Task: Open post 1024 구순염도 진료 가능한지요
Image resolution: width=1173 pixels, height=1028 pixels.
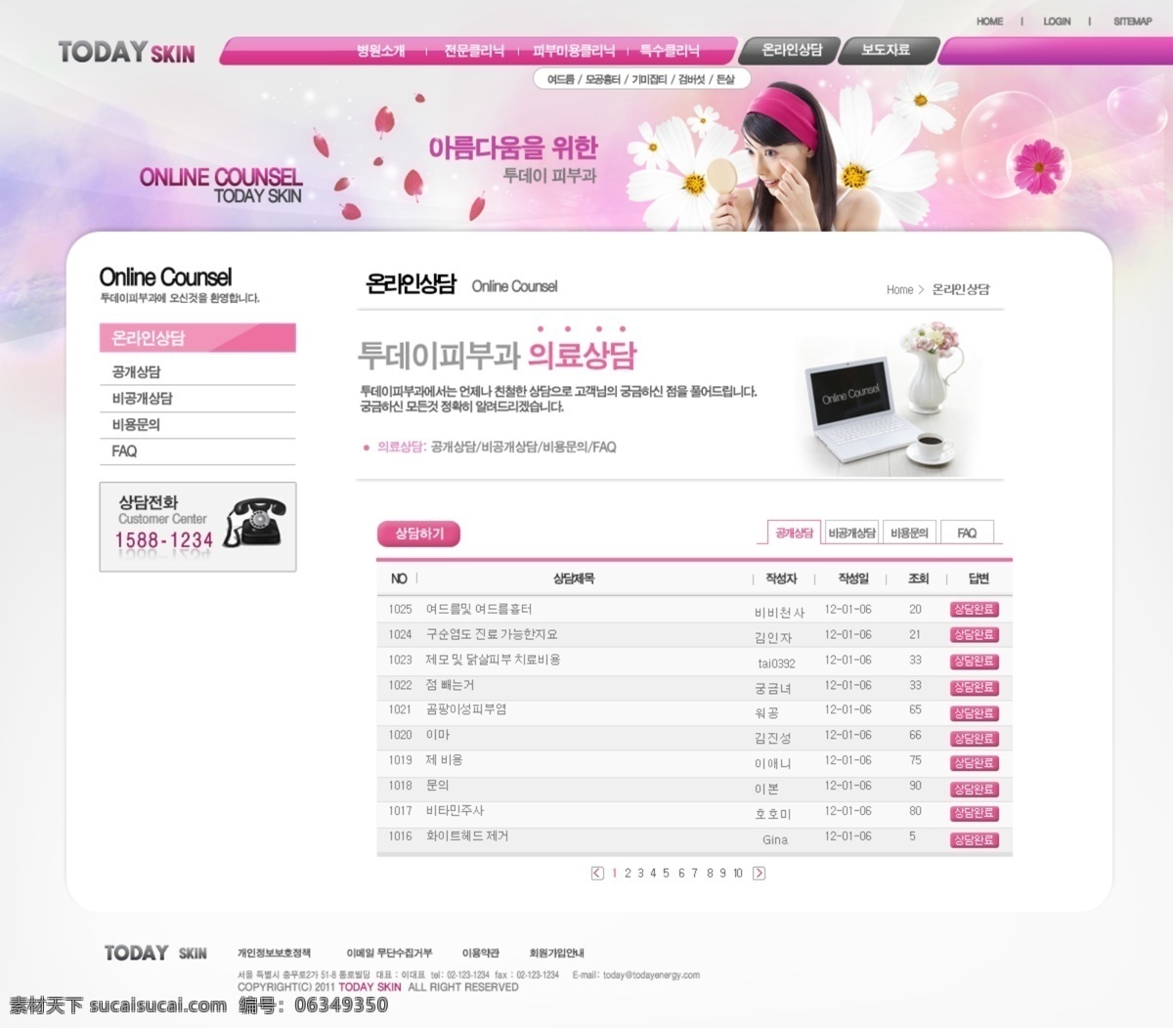Action: [x=492, y=634]
